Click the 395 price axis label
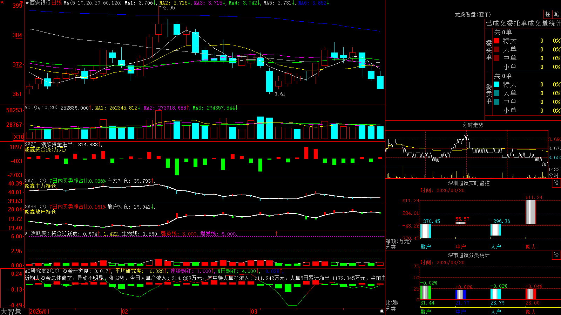Viewport: 561px width, 315px height. click(x=18, y=6)
